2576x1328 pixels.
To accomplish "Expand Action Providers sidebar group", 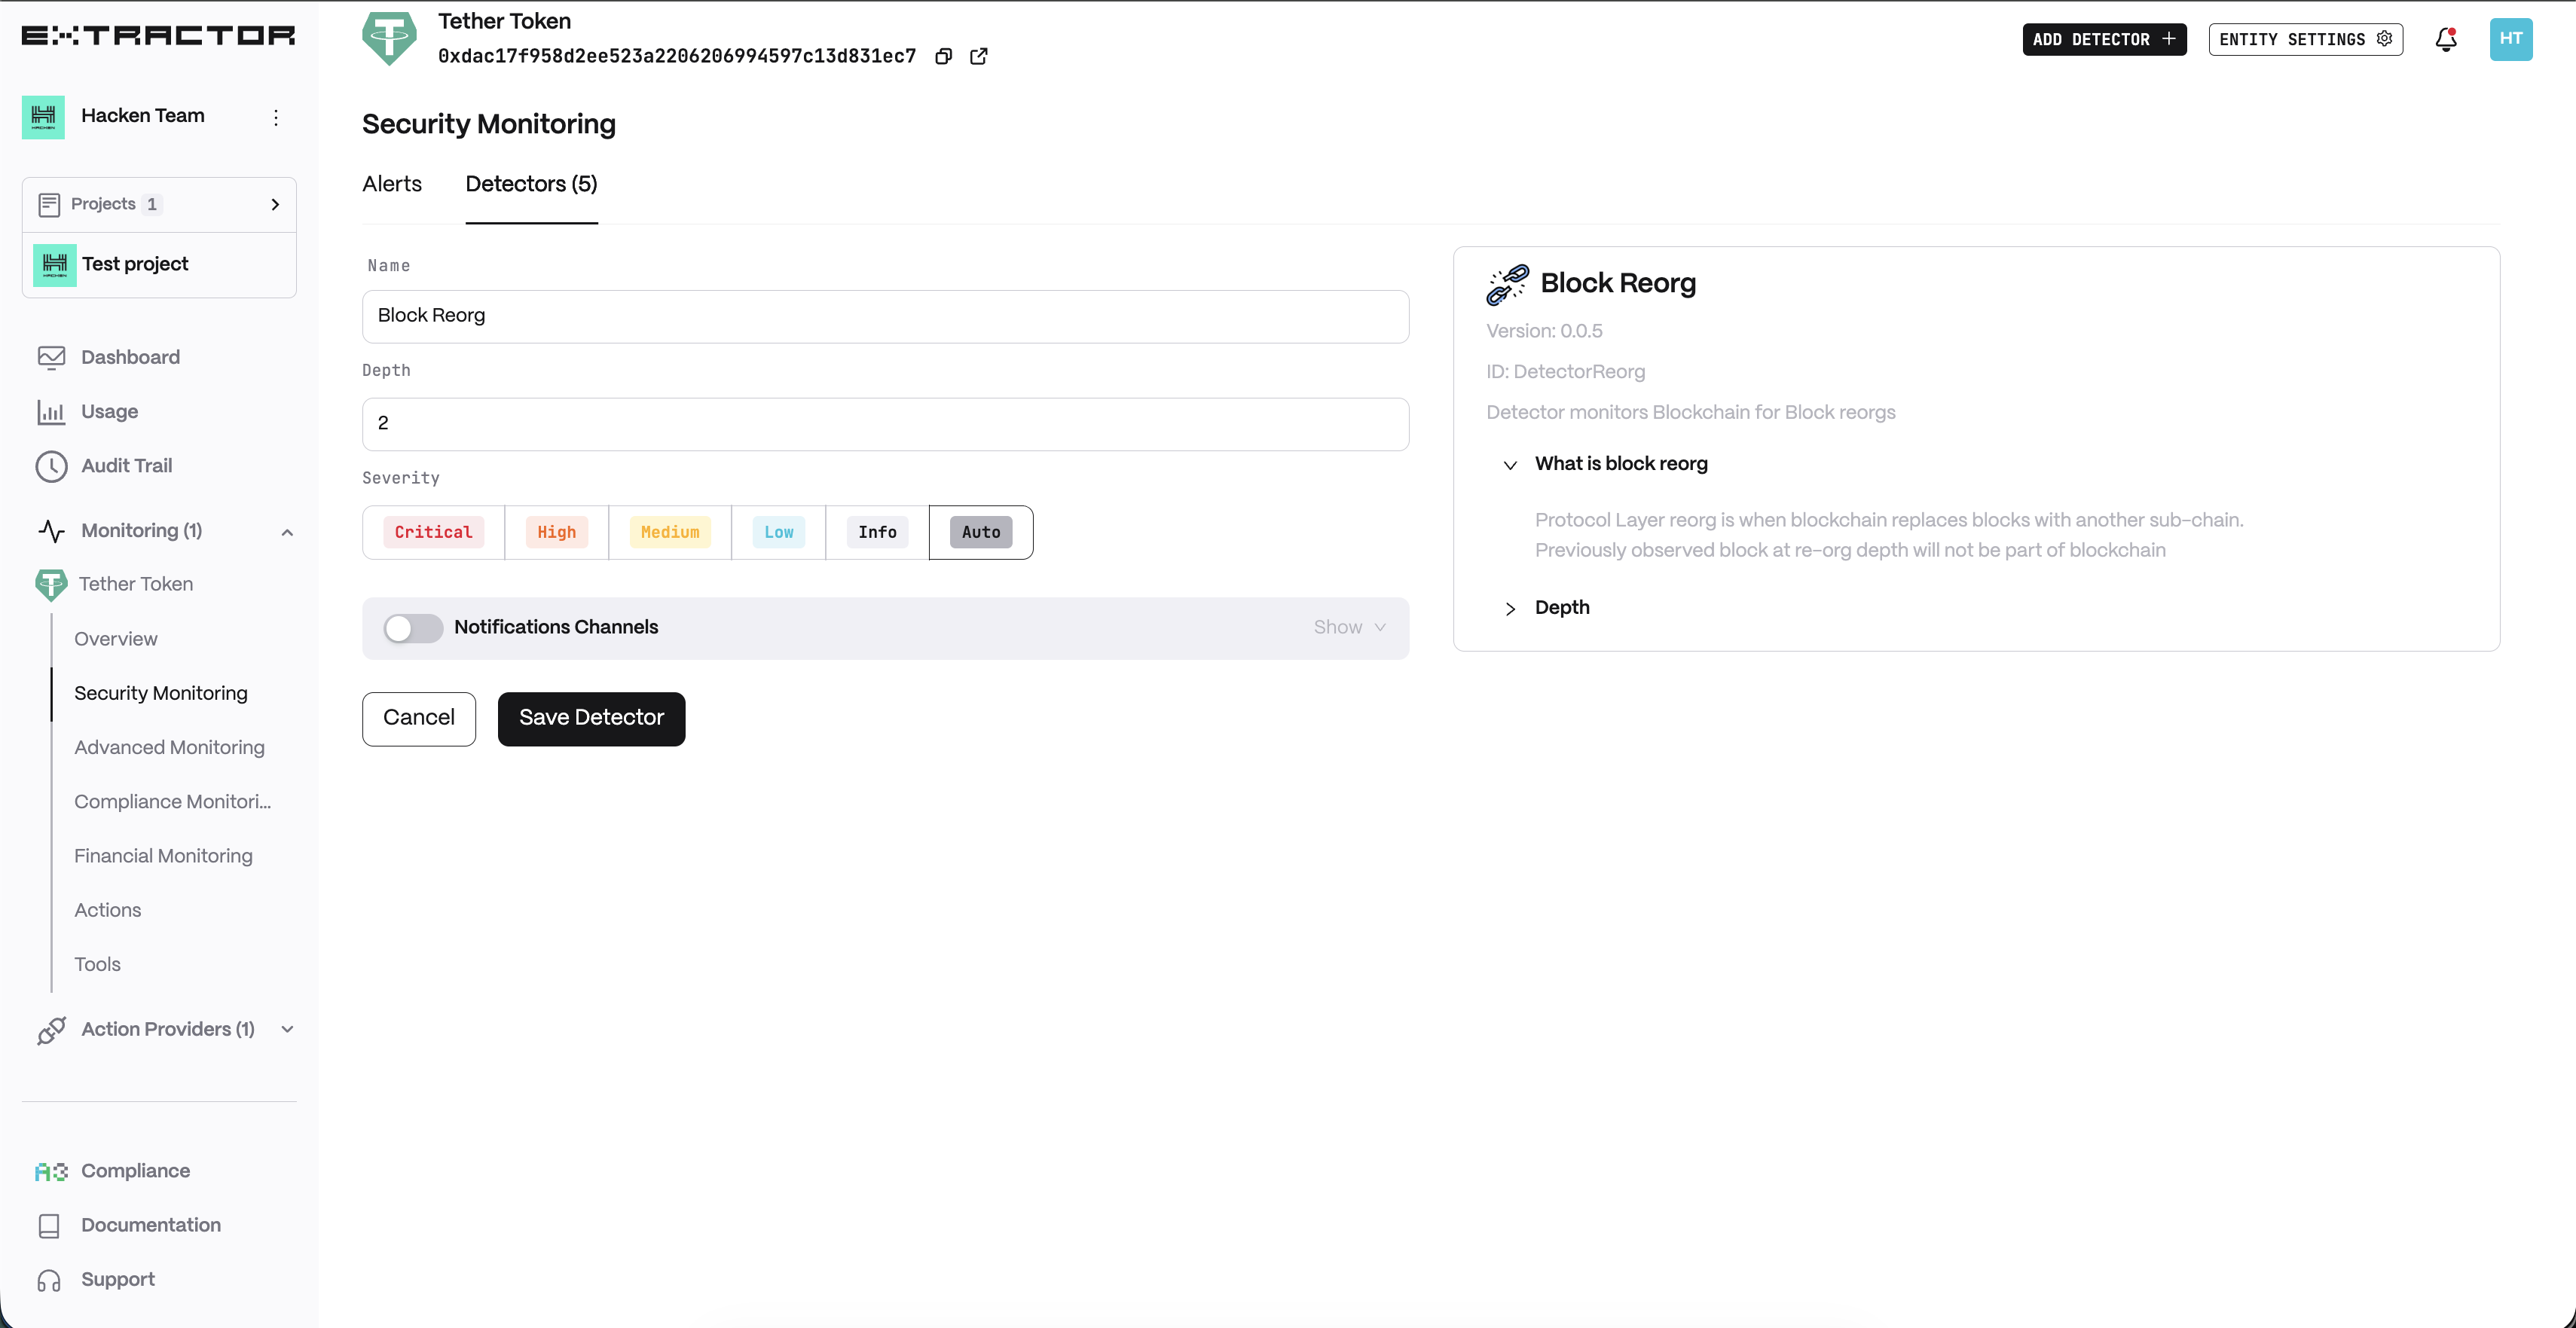I will [x=287, y=1029].
